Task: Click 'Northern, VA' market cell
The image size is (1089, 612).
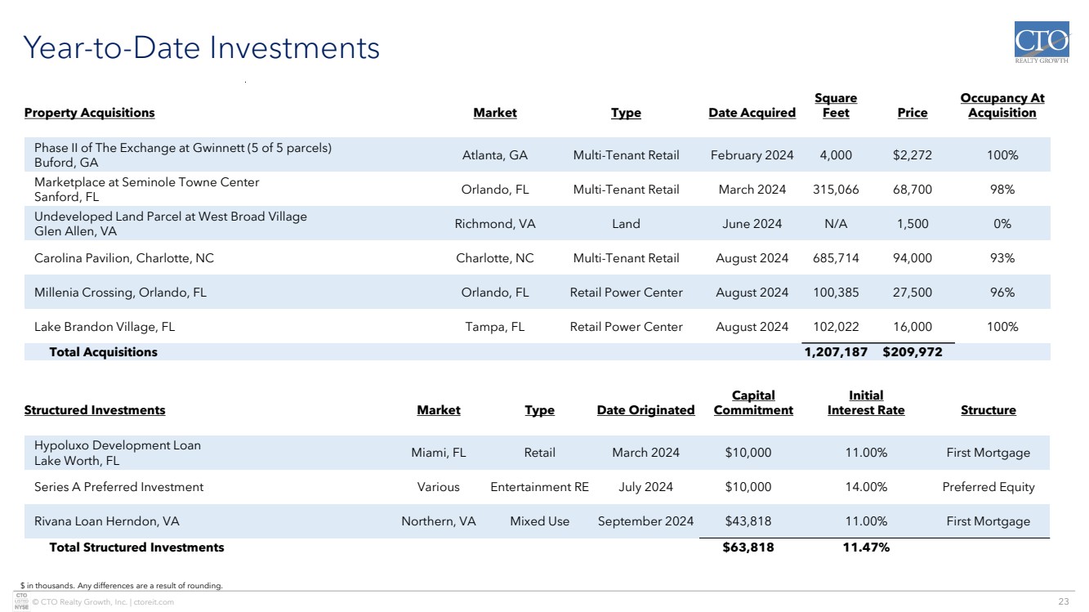Action: tap(439, 521)
